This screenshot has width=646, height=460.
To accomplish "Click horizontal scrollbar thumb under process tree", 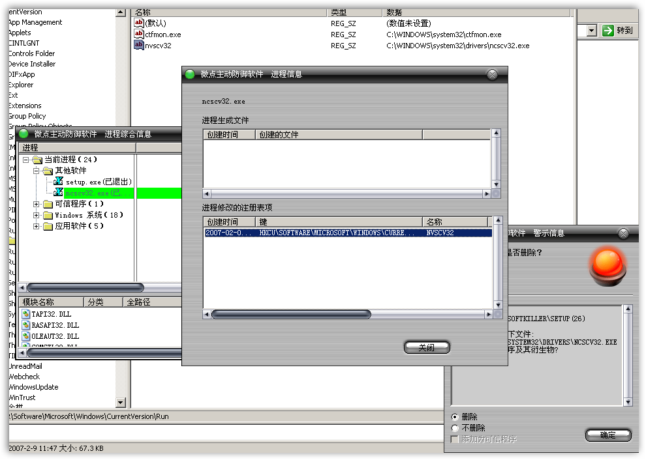I will click(x=85, y=287).
